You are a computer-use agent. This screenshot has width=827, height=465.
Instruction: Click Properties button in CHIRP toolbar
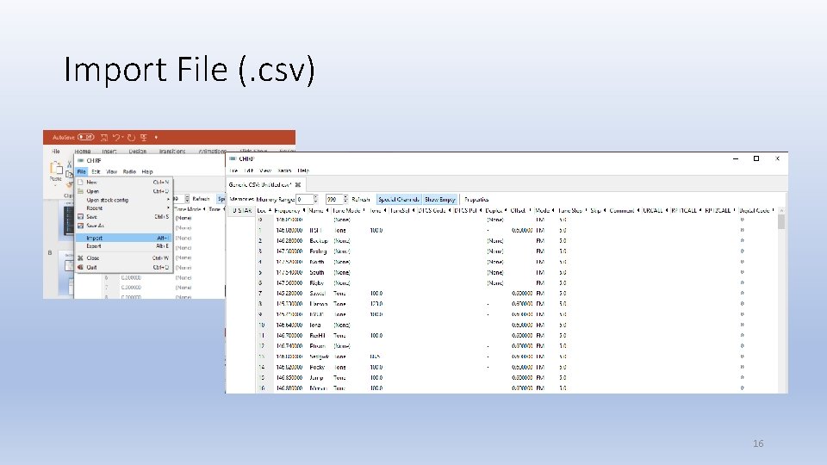[476, 199]
